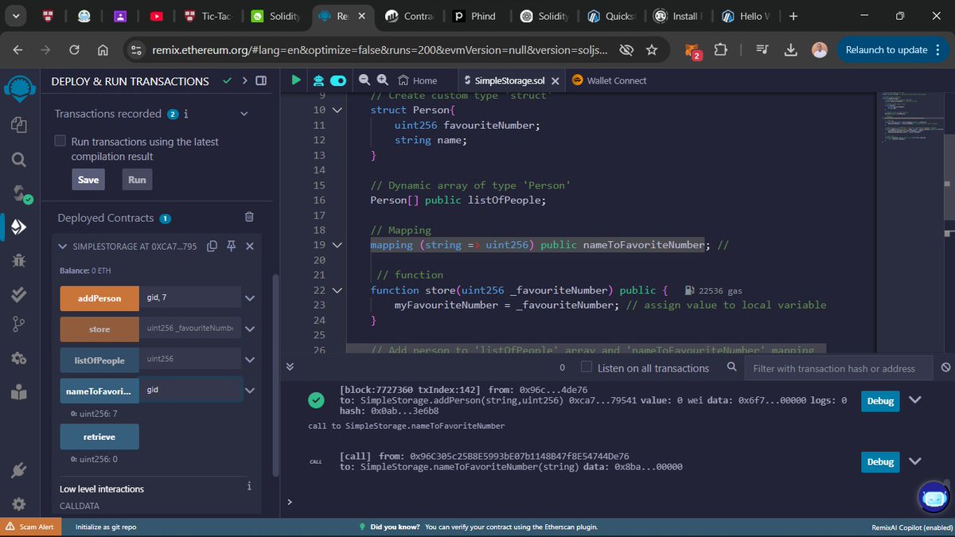Open the Git panel in the sidebar

point(18,324)
